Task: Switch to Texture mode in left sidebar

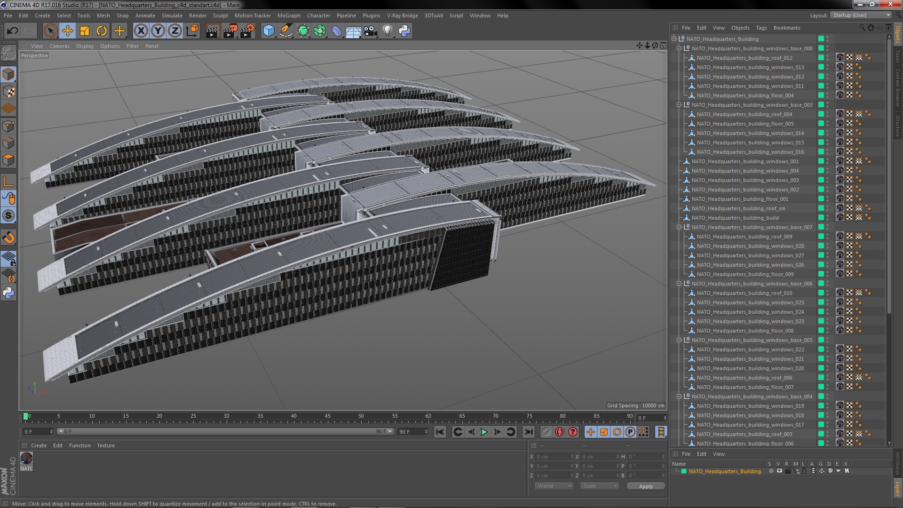Action: click(8, 92)
